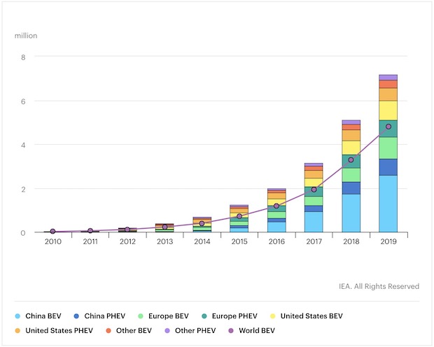Screen dimensions: 434x347
Task: Click the World BEV data point for 2019
Action: click(388, 127)
